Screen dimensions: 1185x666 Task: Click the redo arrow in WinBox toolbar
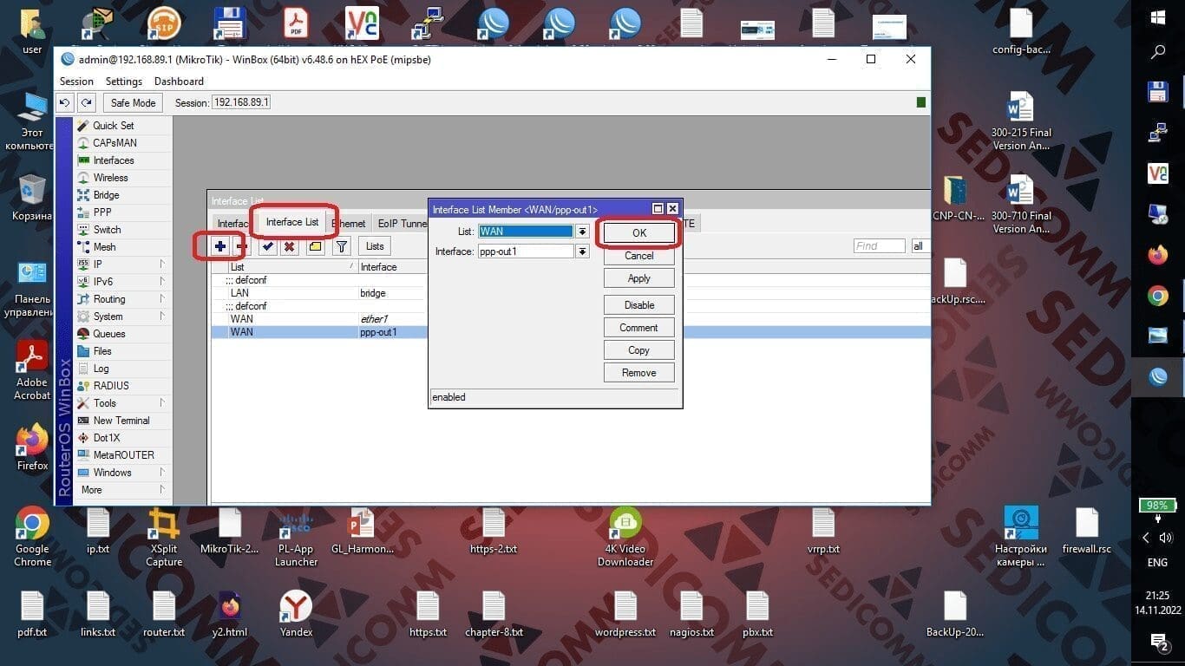tap(86, 102)
